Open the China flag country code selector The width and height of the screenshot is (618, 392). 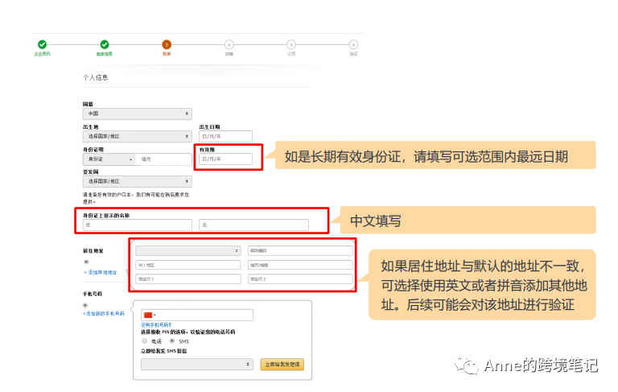point(150,315)
